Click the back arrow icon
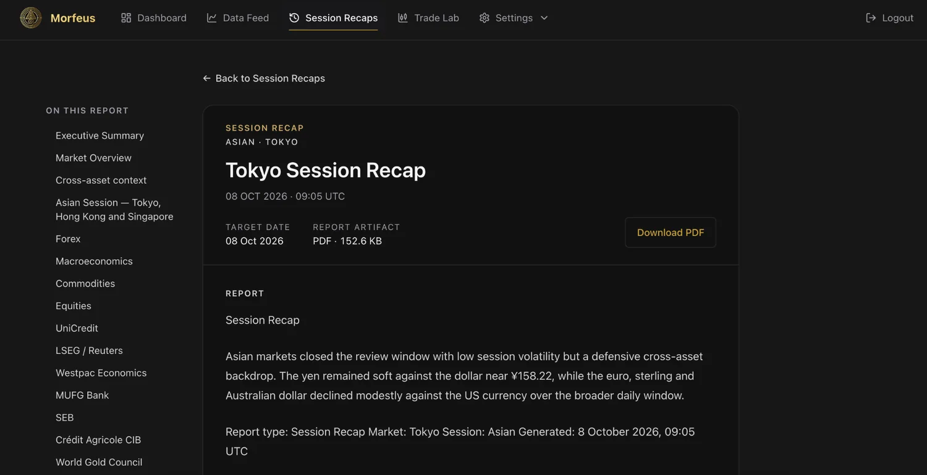The height and width of the screenshot is (475, 927). 207,78
